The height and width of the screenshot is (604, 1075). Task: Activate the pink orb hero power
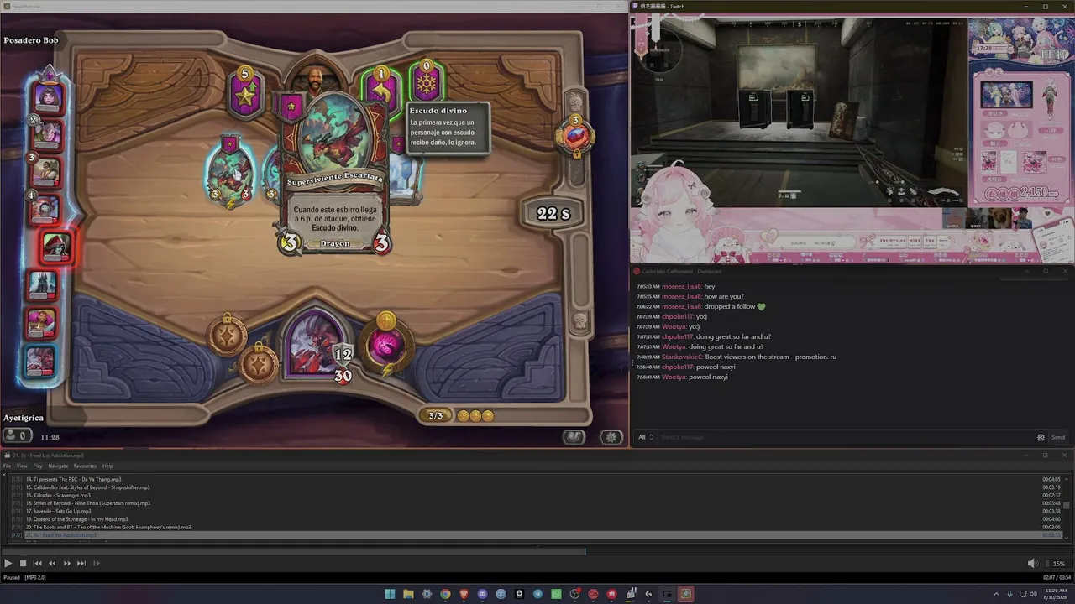click(x=386, y=344)
